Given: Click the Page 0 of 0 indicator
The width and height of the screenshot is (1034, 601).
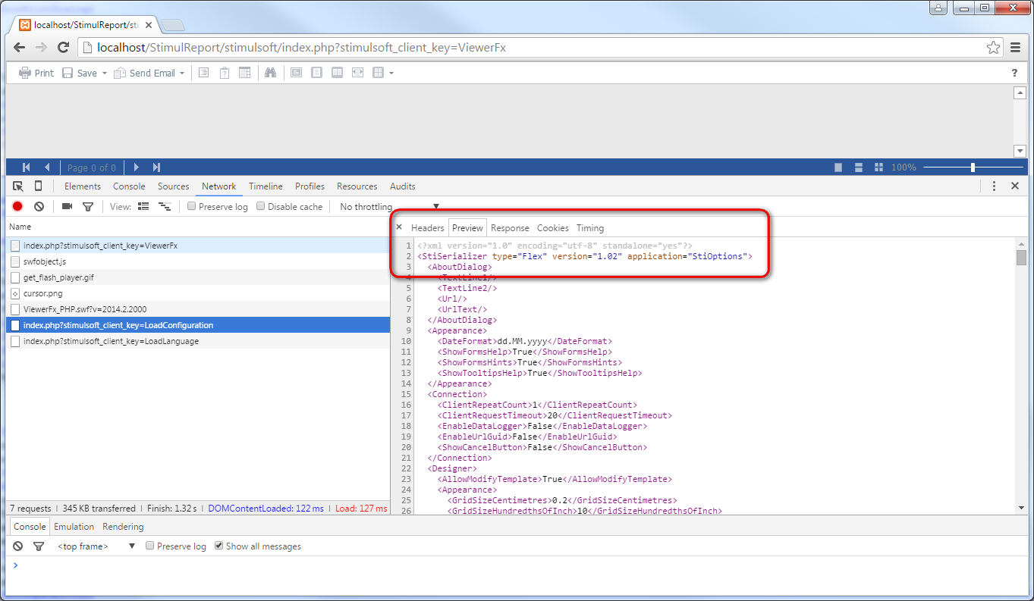Looking at the screenshot, I should point(92,167).
